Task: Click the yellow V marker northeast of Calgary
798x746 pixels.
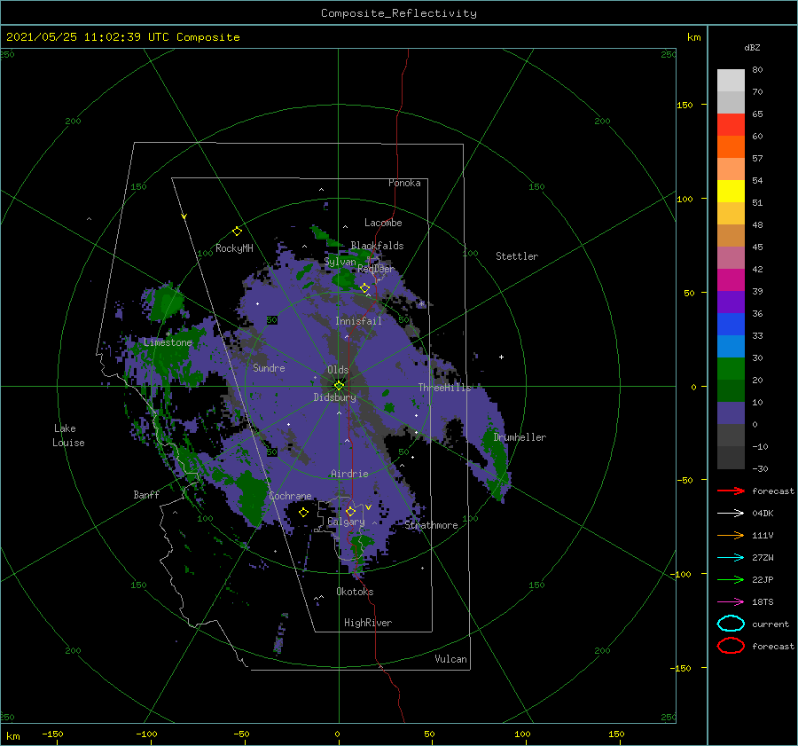Action: 368,507
